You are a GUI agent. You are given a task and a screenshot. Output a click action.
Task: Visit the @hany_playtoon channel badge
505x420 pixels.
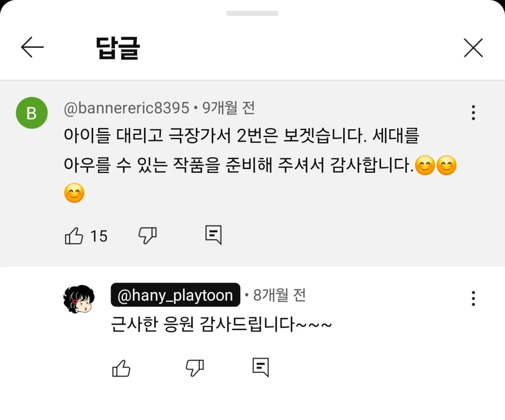coord(176,295)
